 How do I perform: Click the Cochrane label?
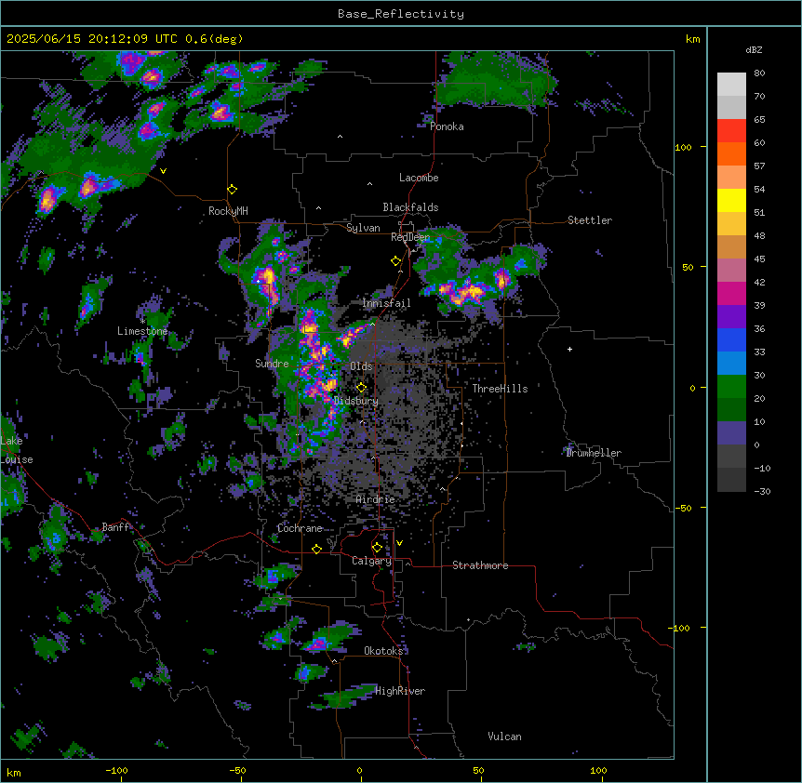click(300, 528)
